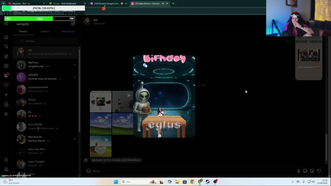Open the Dashboard chart icon in sidebar
The width and height of the screenshot is (331, 186).
click(6, 104)
